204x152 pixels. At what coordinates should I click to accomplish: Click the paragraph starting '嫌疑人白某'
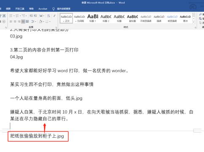(x=102, y=115)
